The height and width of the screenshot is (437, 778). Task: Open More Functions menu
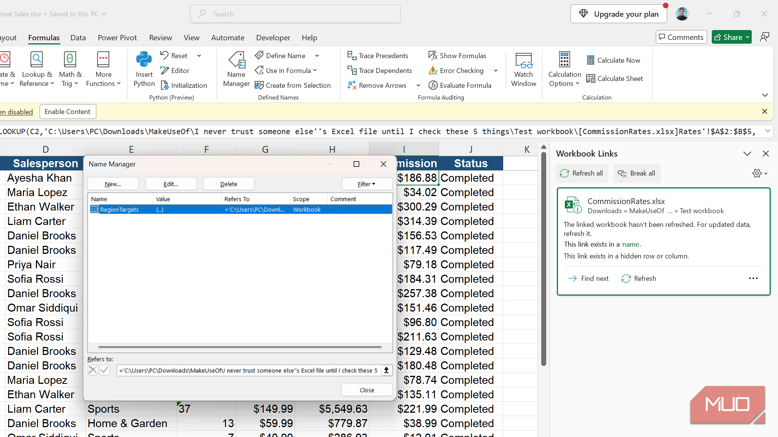tap(104, 69)
